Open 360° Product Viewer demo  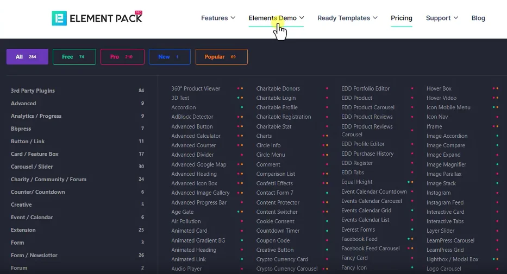click(x=196, y=88)
